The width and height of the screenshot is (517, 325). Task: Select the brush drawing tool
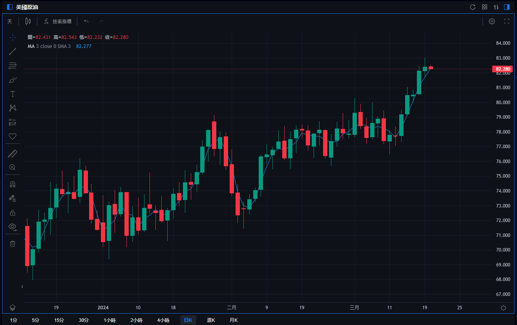[x=13, y=80]
